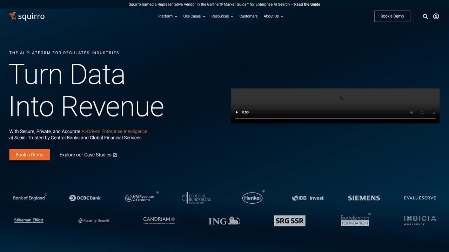449x252 pixels.
Task: Click the Candriam logo
Action: pyautogui.click(x=159, y=220)
